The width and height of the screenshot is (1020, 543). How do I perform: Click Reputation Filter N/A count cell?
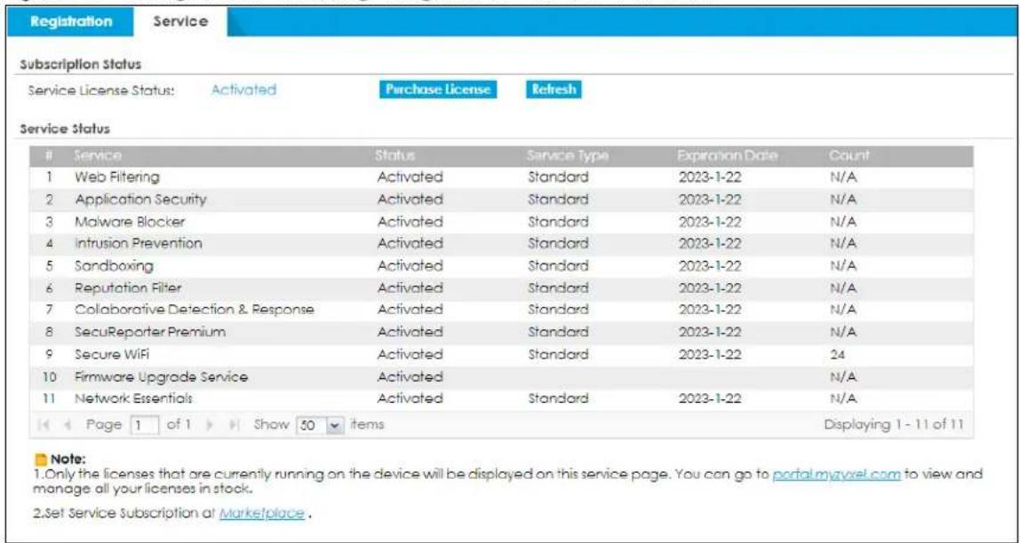[x=843, y=287]
